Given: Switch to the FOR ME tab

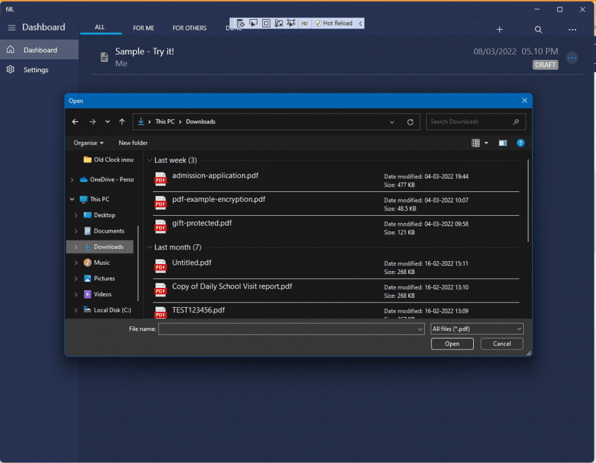Looking at the screenshot, I should pyautogui.click(x=143, y=28).
